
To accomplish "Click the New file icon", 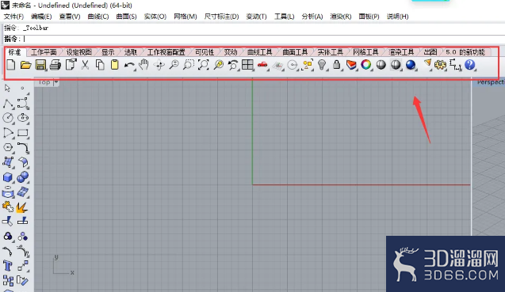I will pos(11,65).
